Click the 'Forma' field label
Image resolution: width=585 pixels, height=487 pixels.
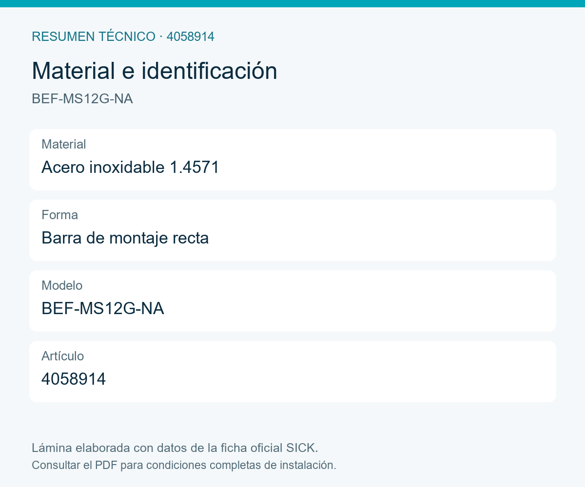click(59, 215)
